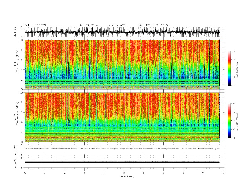This screenshot has width=251, height=194.
Task: Click the ch.2 PSD color scale bar
Action: [229, 120]
